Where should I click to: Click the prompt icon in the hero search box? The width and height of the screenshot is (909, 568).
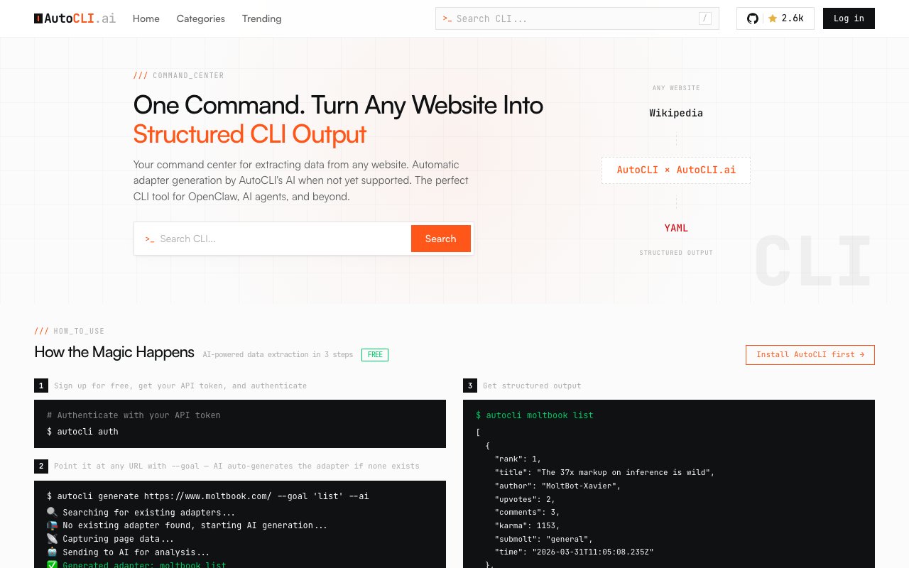150,239
